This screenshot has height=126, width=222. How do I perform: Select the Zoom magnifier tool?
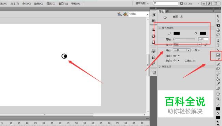coord(218,99)
